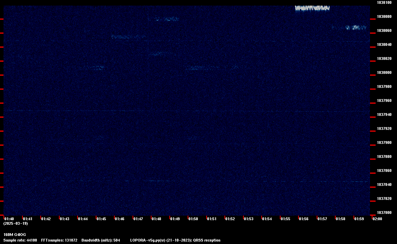Click the 01:51 time label

(x=212, y=219)
